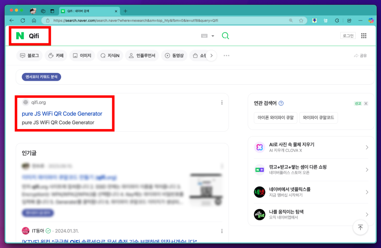Jump to top with the up-arrow button
Viewport: 381px width, 248px height.
click(x=360, y=228)
